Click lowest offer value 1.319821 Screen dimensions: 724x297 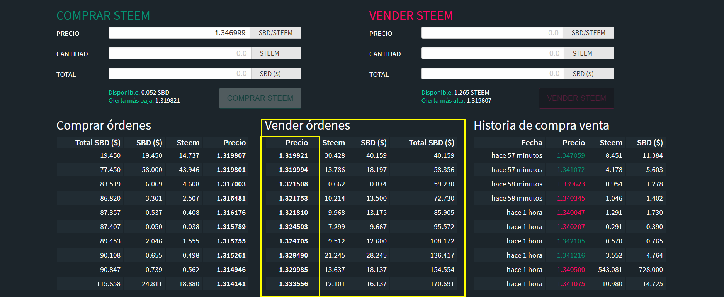tap(168, 101)
